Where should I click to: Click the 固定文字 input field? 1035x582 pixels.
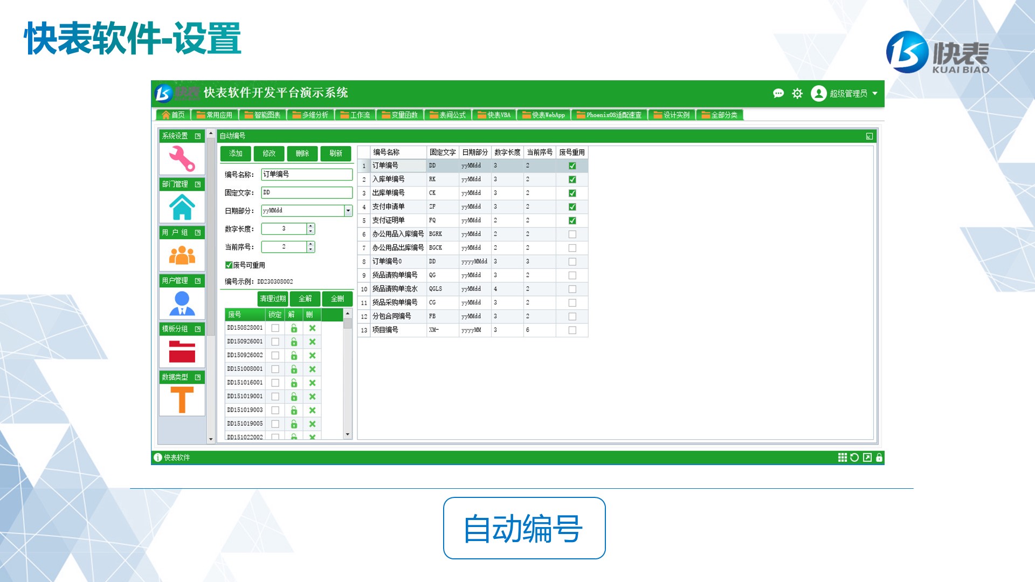[x=307, y=192]
